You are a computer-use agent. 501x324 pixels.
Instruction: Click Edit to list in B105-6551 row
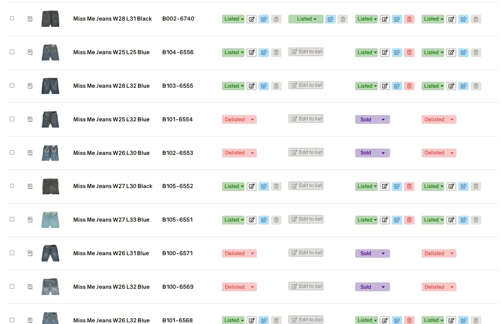coord(306,219)
